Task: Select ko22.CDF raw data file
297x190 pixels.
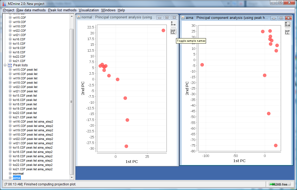Action: click(19, 57)
